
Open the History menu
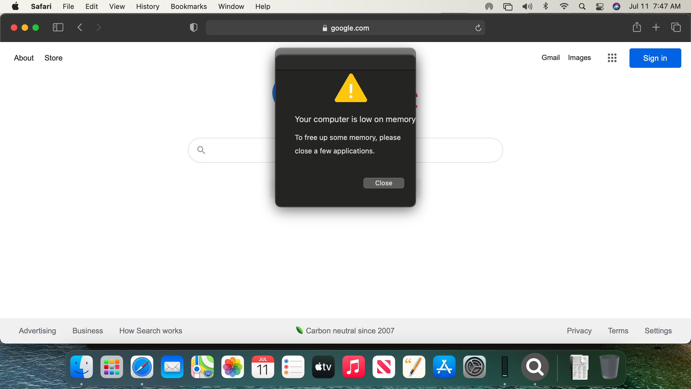coord(147,6)
